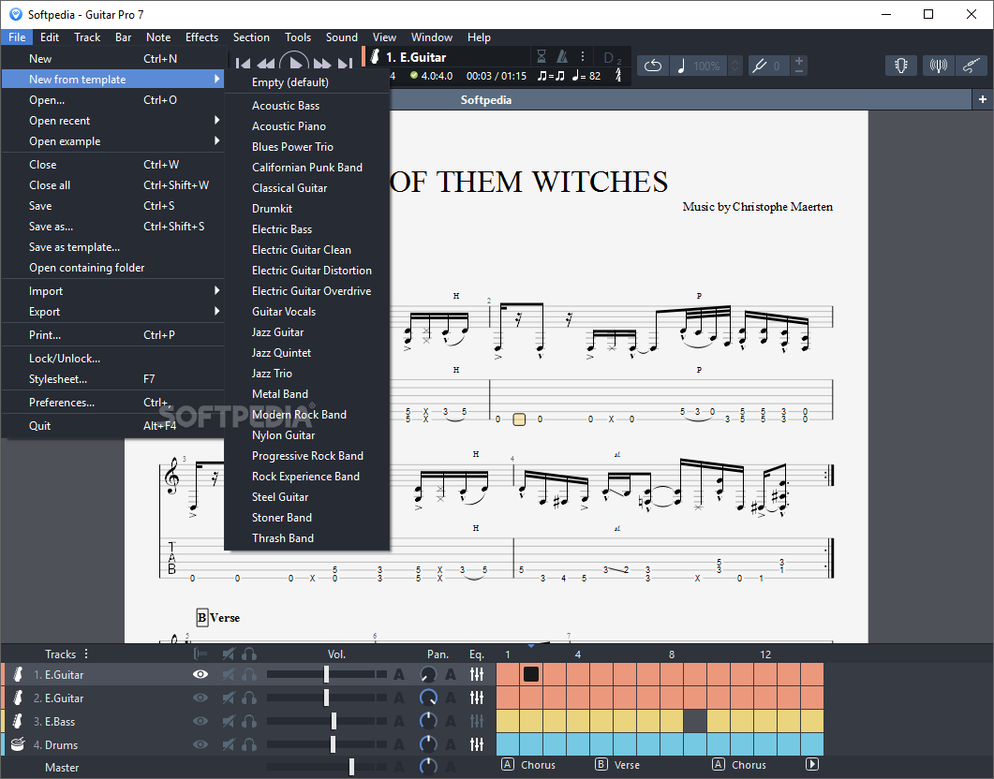This screenshot has height=779, width=994.
Task: Adjust the 3. E.Bass pan knob
Action: (x=428, y=721)
